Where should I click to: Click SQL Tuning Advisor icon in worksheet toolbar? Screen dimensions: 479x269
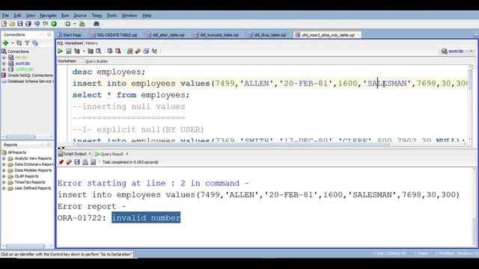pyautogui.click(x=98, y=51)
